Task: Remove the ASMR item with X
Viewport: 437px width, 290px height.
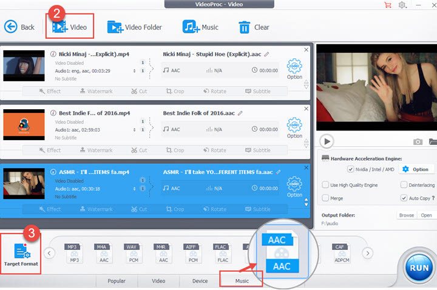Action: [307, 167]
